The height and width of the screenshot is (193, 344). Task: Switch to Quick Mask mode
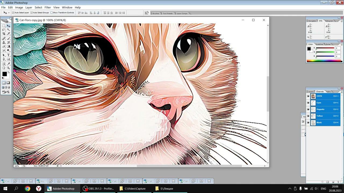pos(9,83)
